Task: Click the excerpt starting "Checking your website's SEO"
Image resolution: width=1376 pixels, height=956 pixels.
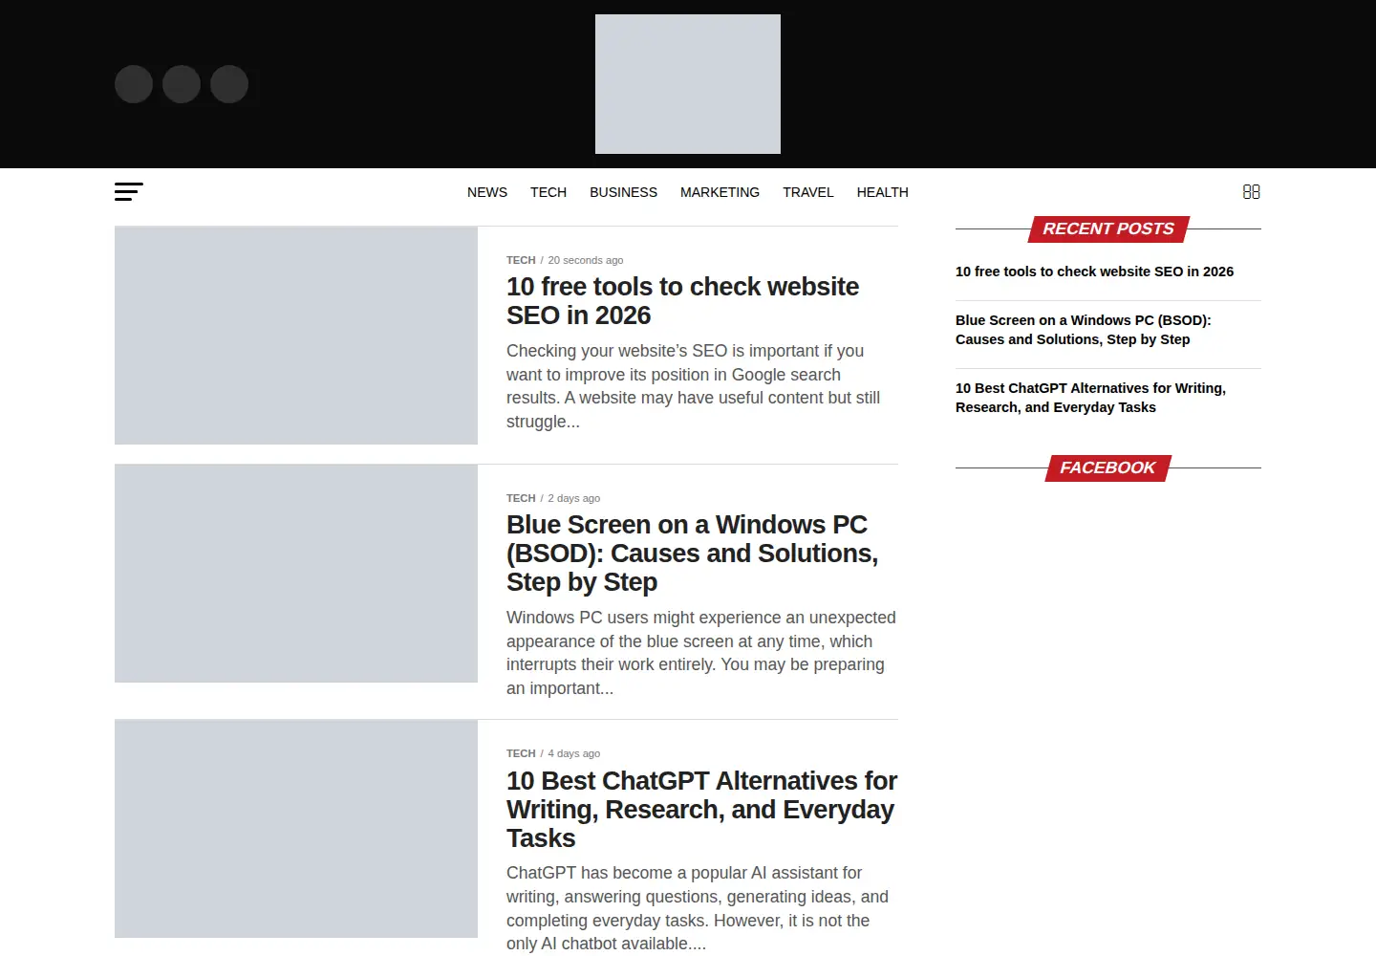Action: tap(694, 386)
